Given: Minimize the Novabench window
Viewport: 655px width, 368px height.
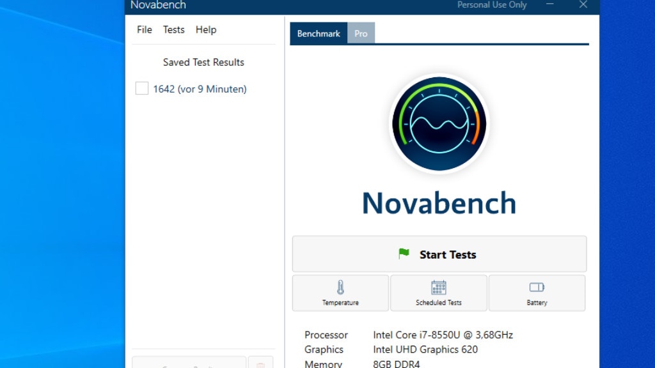Looking at the screenshot, I should 549,4.
